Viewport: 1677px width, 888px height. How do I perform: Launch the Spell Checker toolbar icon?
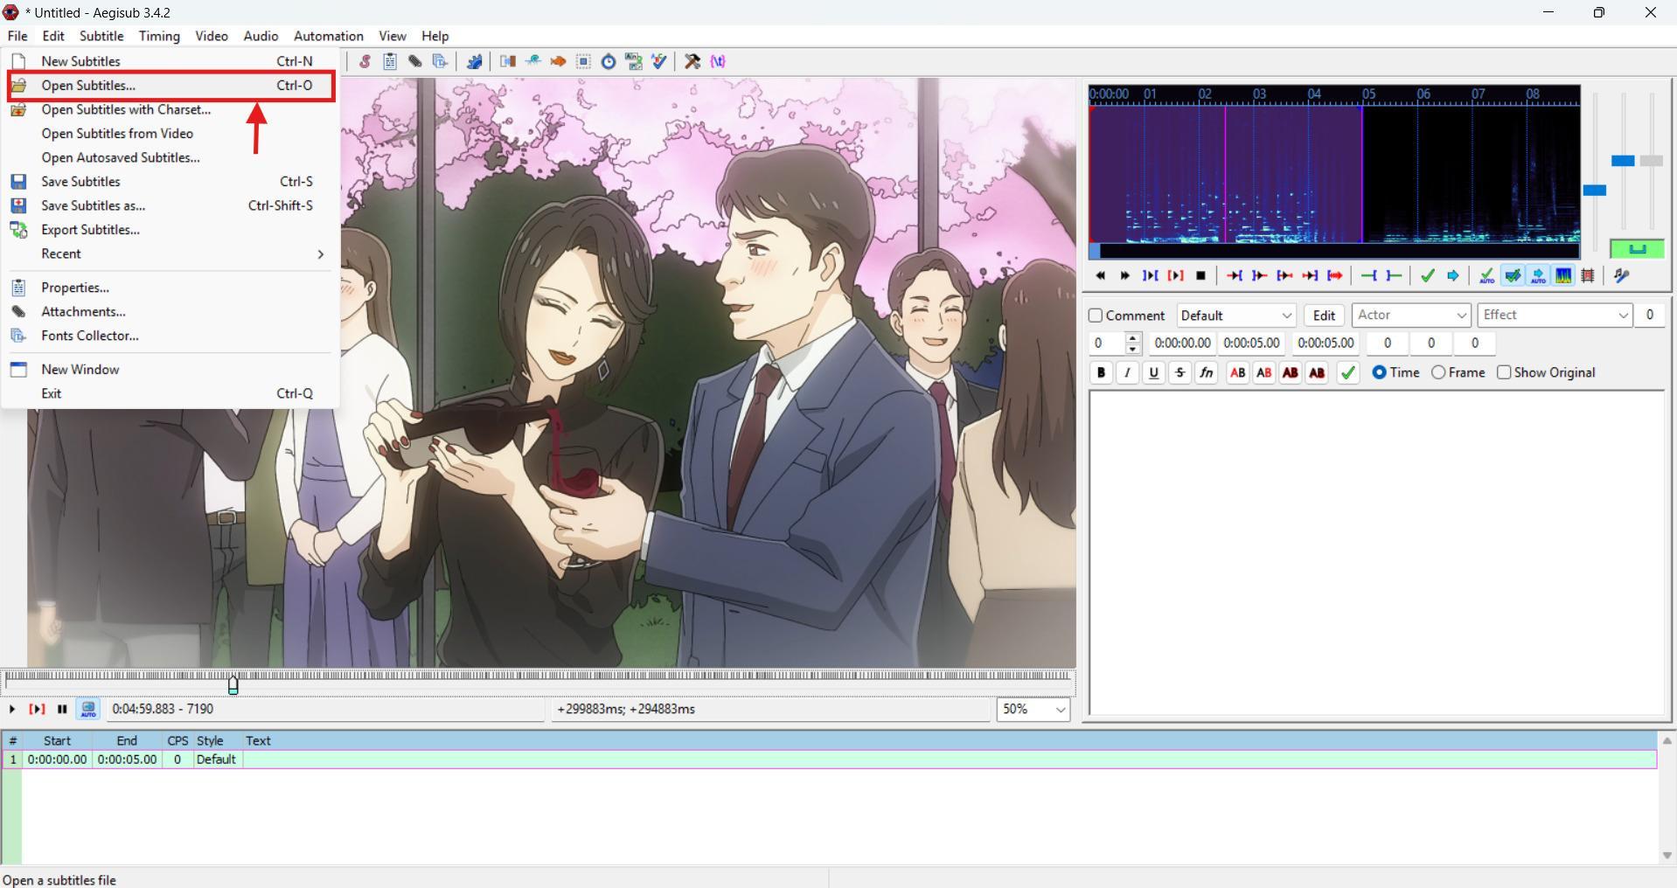659,61
